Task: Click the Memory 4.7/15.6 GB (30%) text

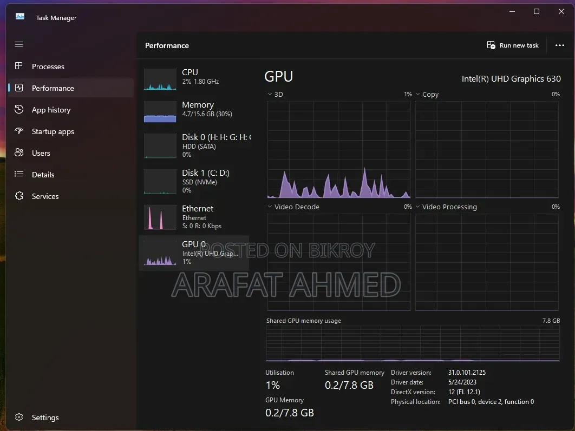Action: coord(207,114)
